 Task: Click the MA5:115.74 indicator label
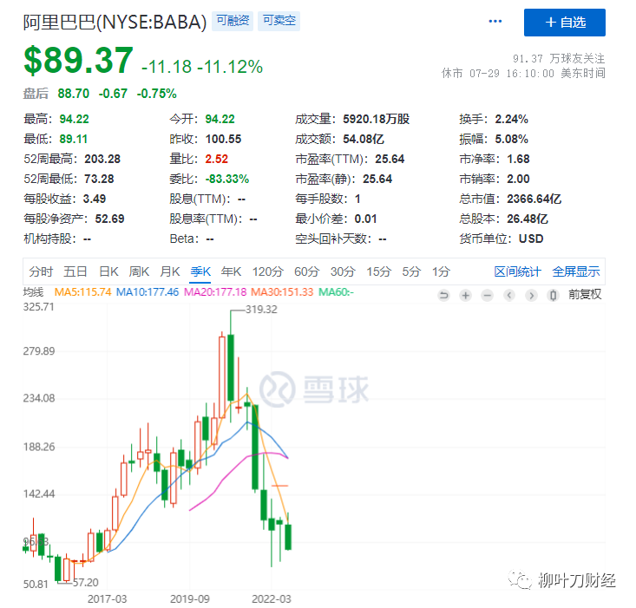[82, 291]
